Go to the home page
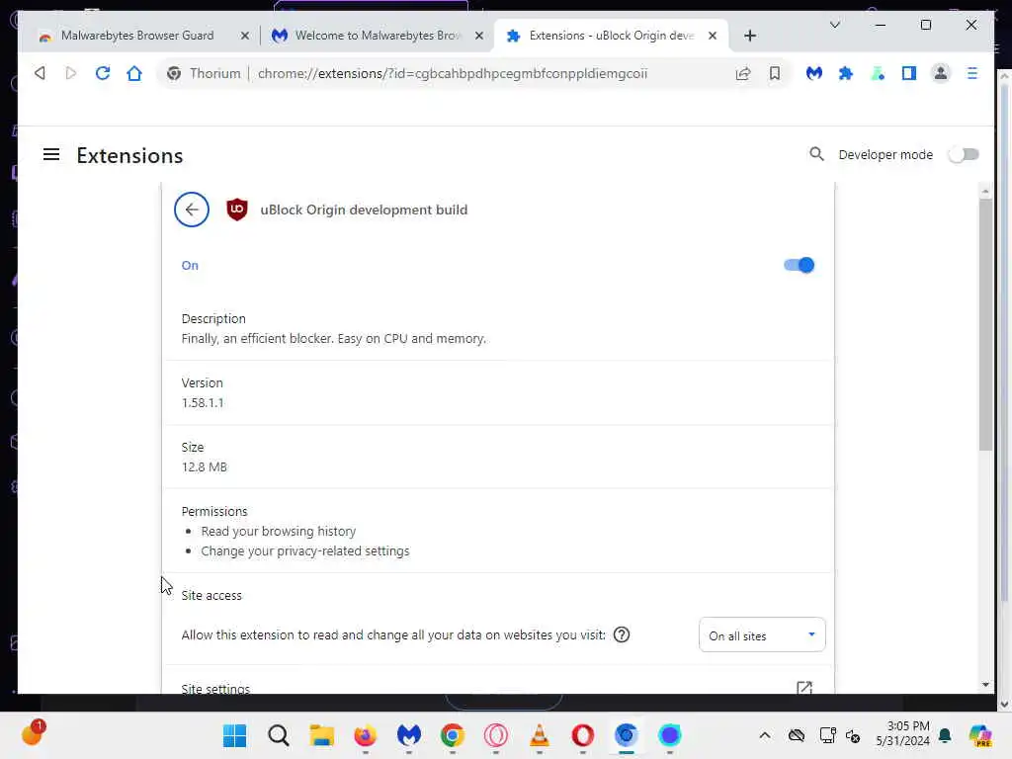1012x759 pixels. tap(134, 73)
